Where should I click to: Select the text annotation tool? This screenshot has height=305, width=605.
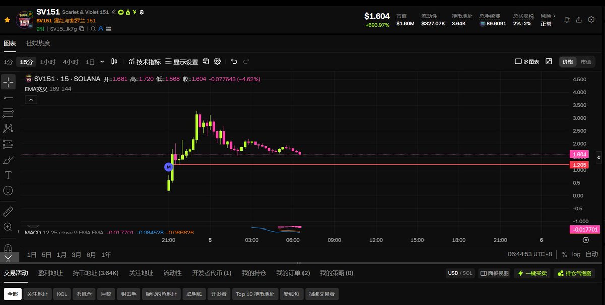pos(8,175)
